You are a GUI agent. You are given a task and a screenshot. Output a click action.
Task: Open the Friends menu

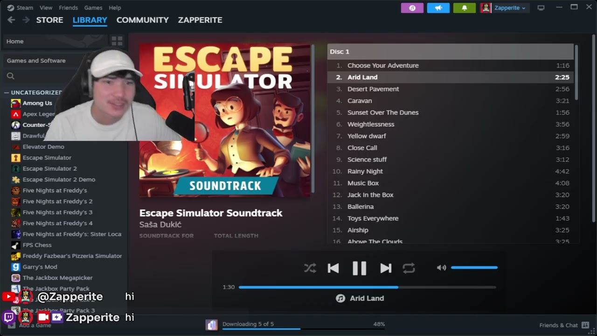click(x=68, y=7)
